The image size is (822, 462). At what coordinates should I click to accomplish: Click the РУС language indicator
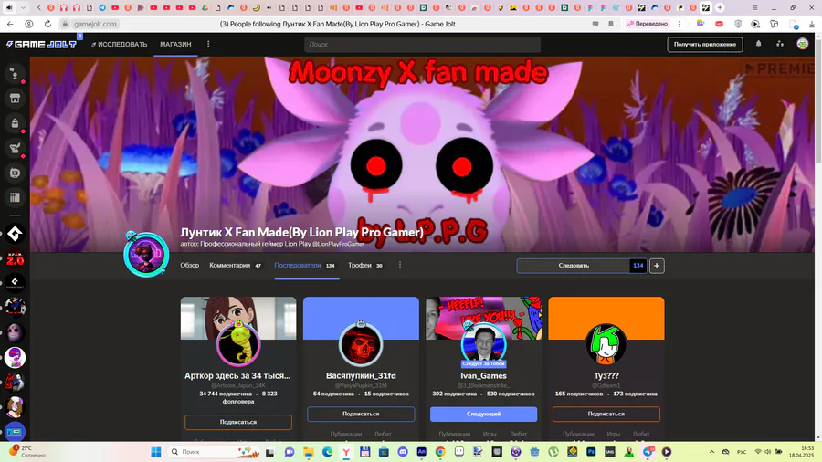point(742,452)
